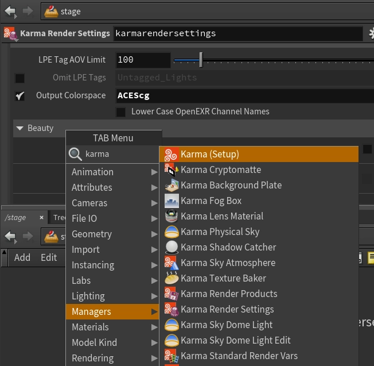Screen dimensions: 374x366
Task: Click the yellow sticky note icon
Action: point(371,258)
